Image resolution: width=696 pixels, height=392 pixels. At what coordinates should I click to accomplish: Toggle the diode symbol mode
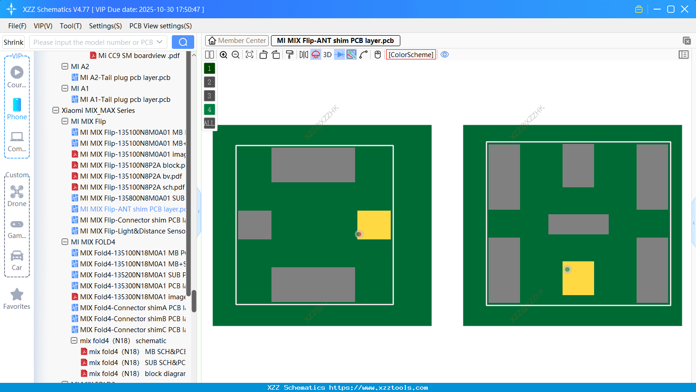(x=340, y=55)
